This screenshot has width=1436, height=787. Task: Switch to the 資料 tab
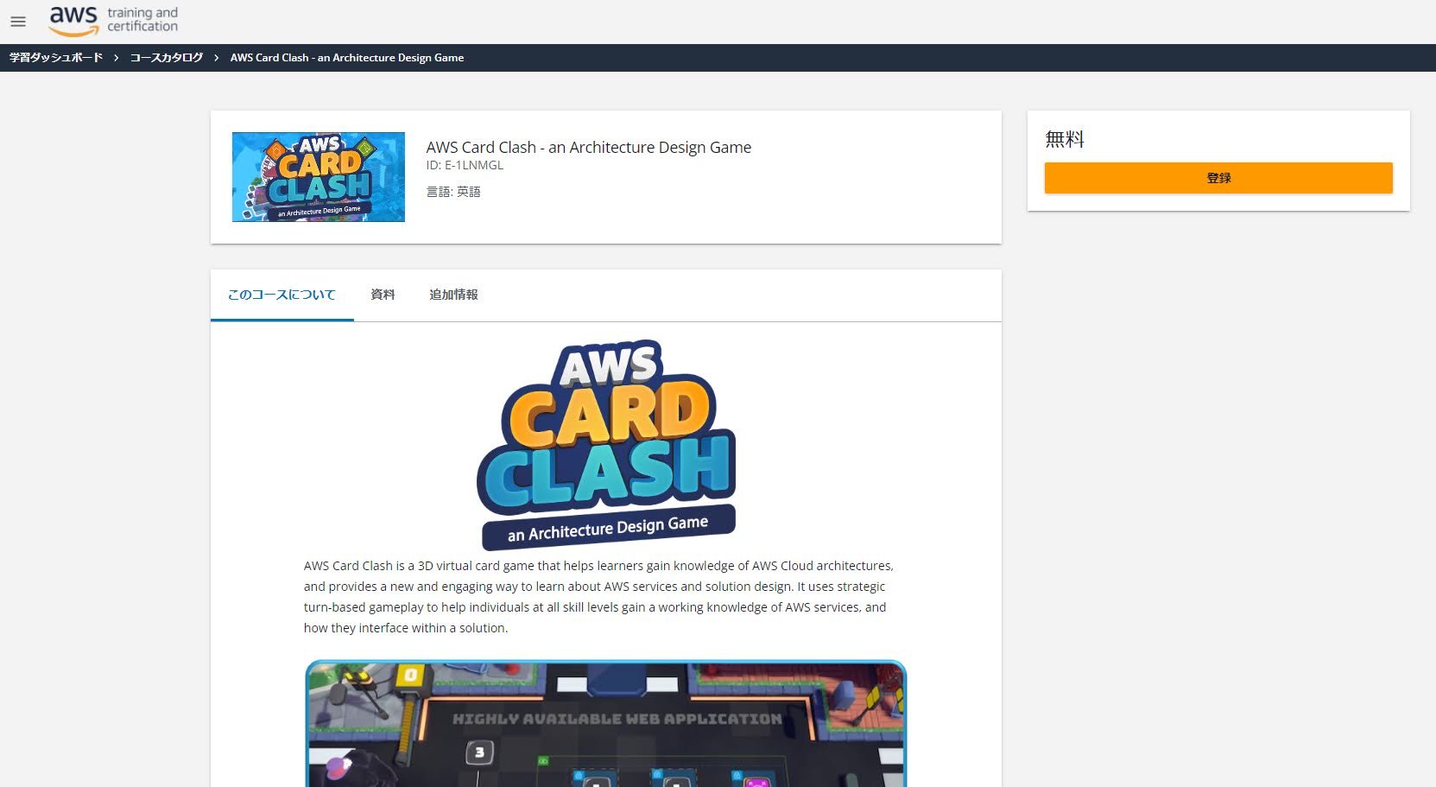pyautogui.click(x=382, y=295)
